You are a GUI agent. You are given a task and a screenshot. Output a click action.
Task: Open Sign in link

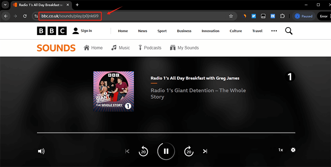point(82,31)
